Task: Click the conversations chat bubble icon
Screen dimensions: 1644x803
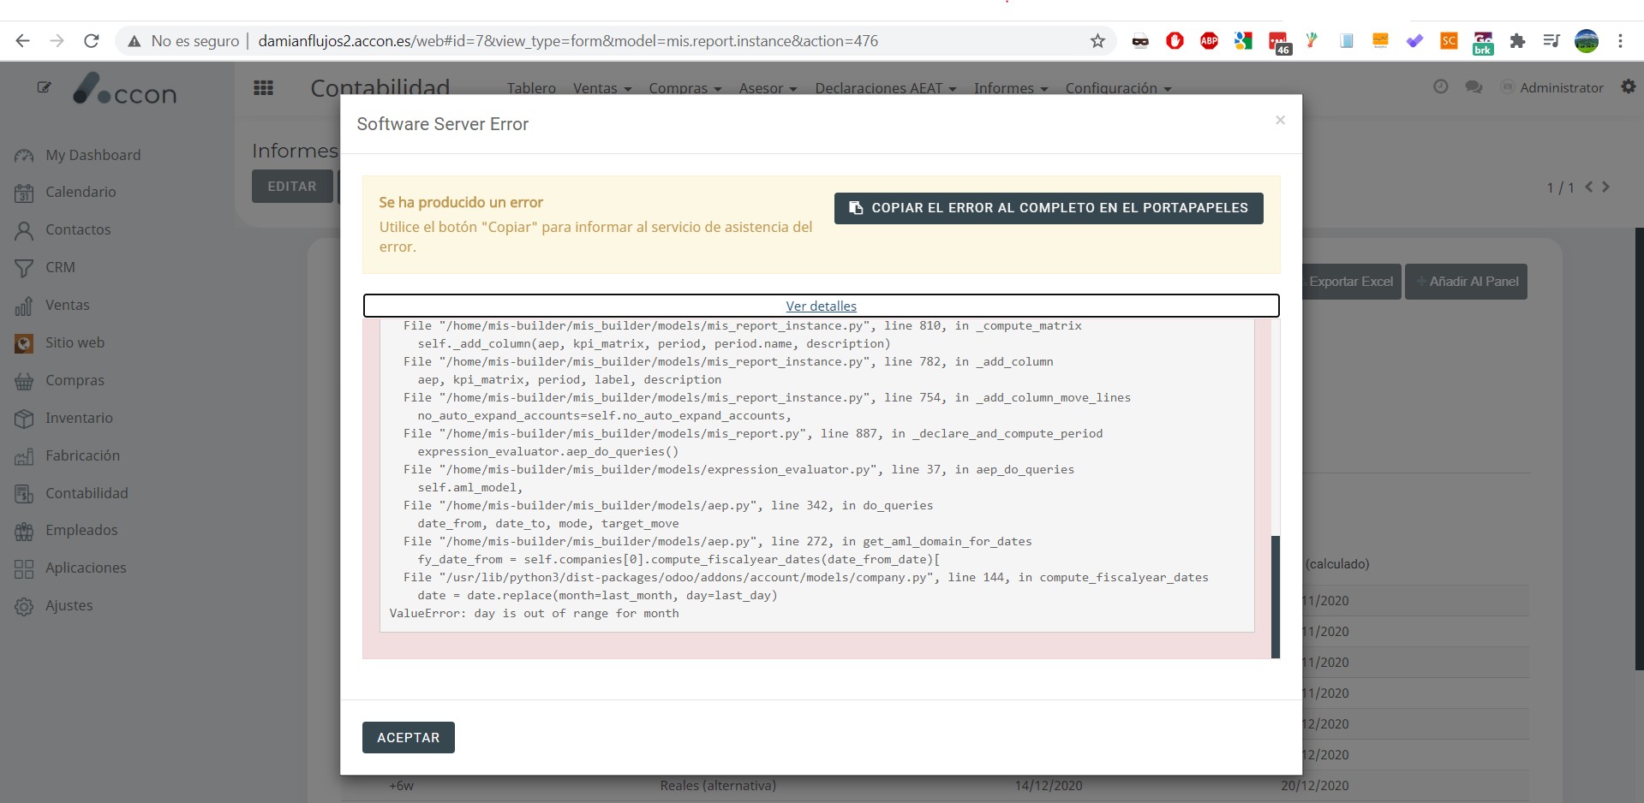Action: pos(1474,87)
